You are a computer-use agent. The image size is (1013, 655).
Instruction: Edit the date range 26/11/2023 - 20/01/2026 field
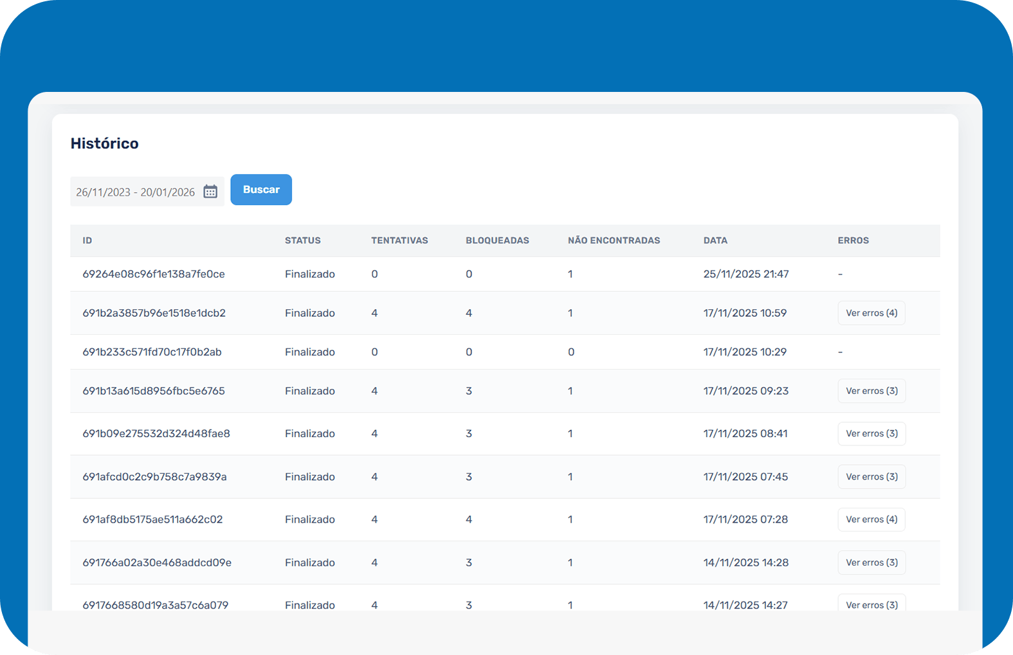pyautogui.click(x=147, y=192)
